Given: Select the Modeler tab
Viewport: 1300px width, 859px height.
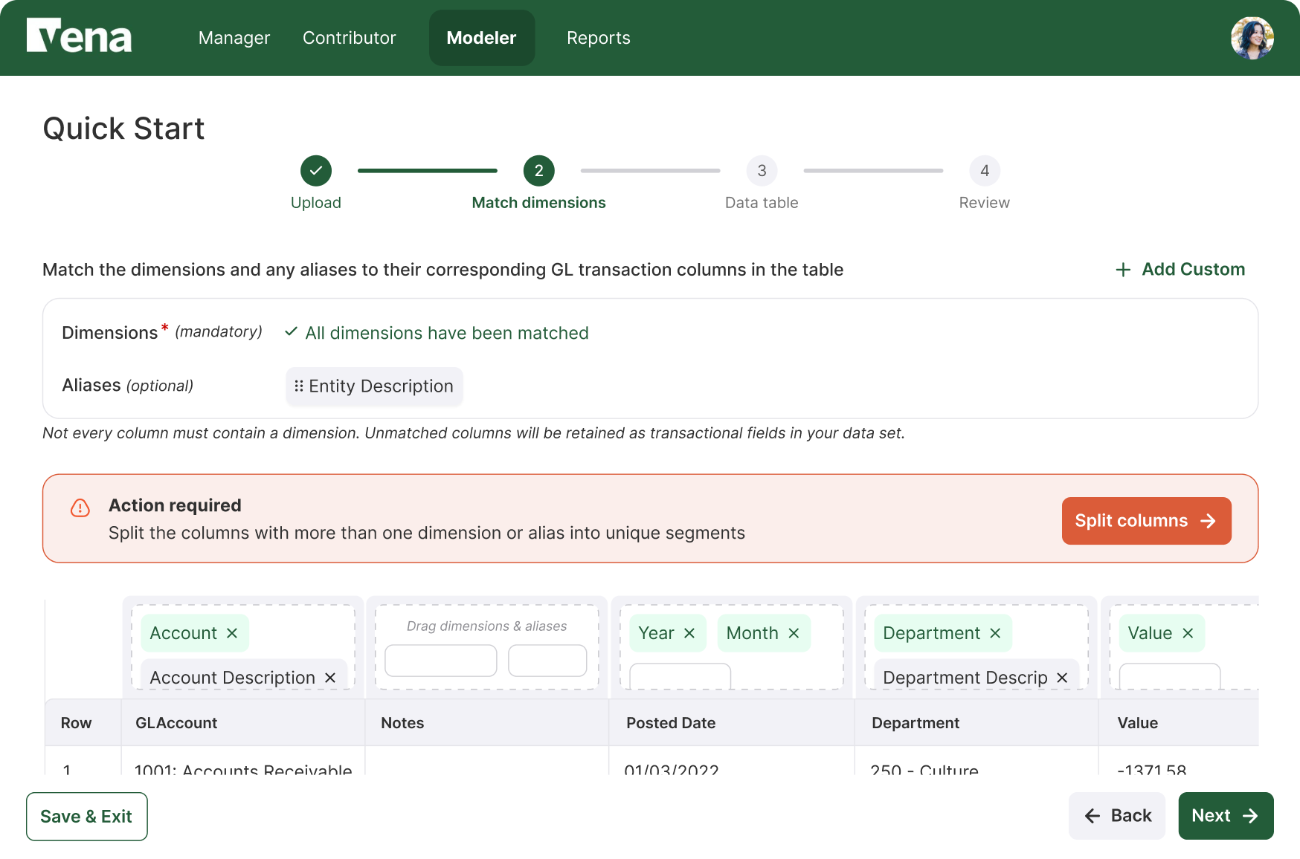Looking at the screenshot, I should (x=482, y=38).
